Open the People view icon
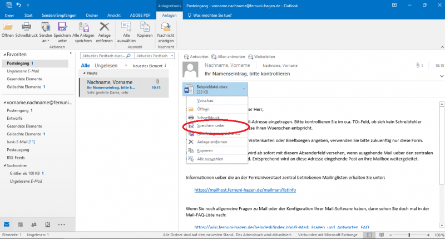This screenshot has width=445, height=239. point(34,225)
